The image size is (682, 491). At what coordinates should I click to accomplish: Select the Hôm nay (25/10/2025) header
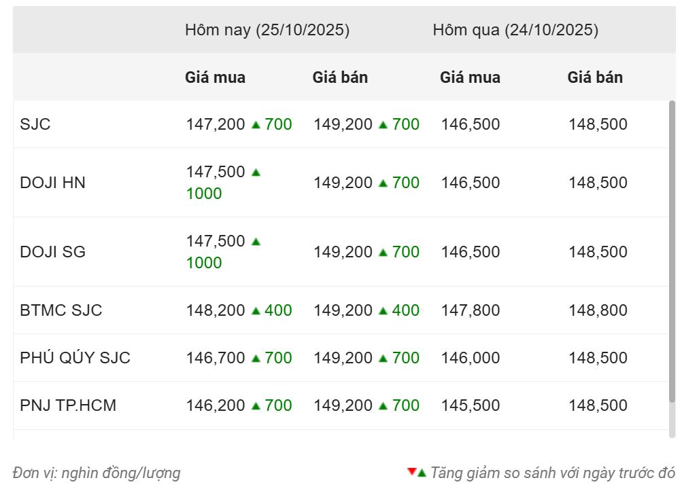267,30
